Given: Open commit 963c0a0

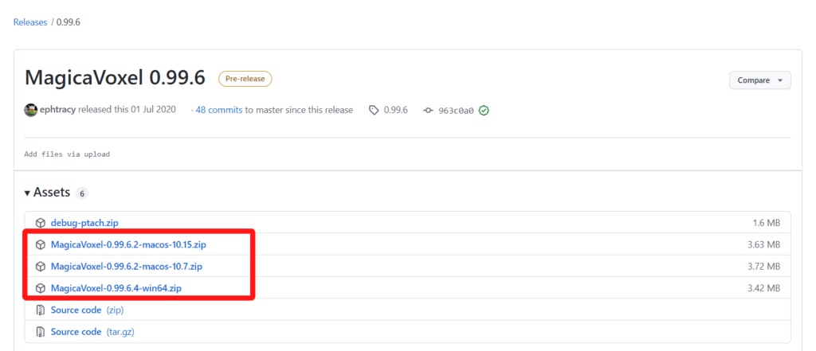Looking at the screenshot, I should 456,111.
